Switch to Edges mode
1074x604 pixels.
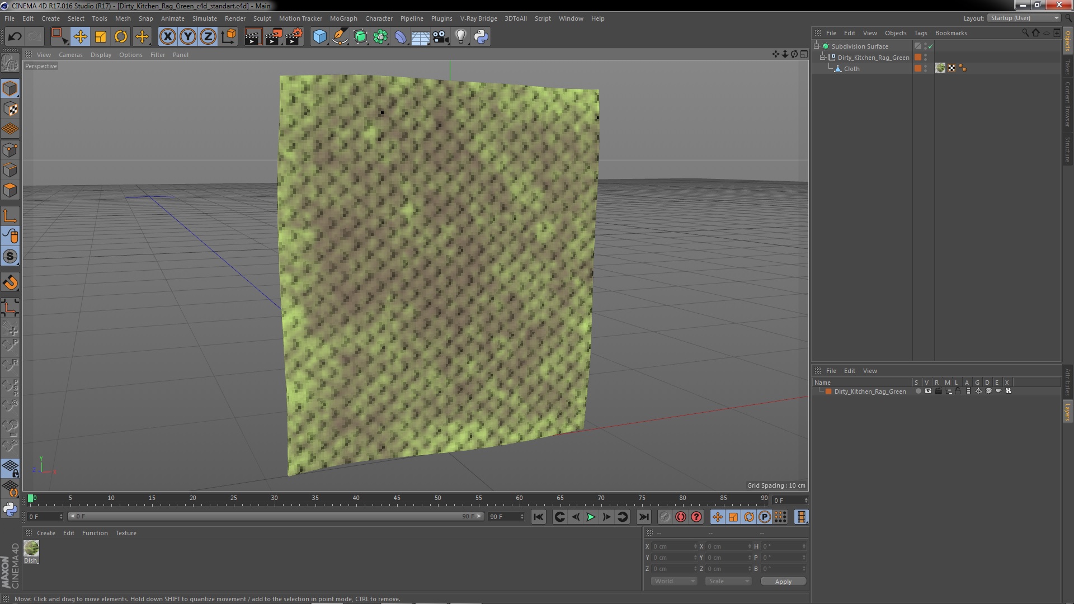tap(10, 170)
